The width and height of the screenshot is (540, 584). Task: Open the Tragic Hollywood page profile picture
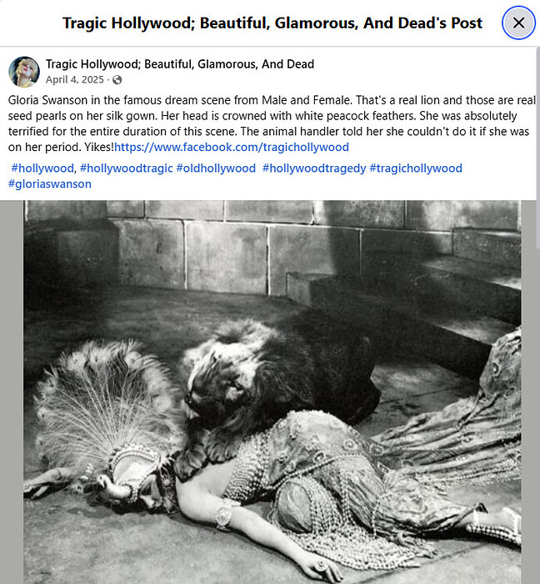[x=24, y=72]
